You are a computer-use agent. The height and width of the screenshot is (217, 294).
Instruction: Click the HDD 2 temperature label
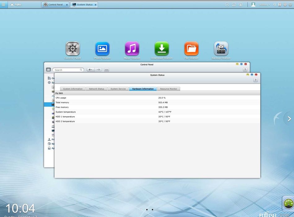coord(65,121)
